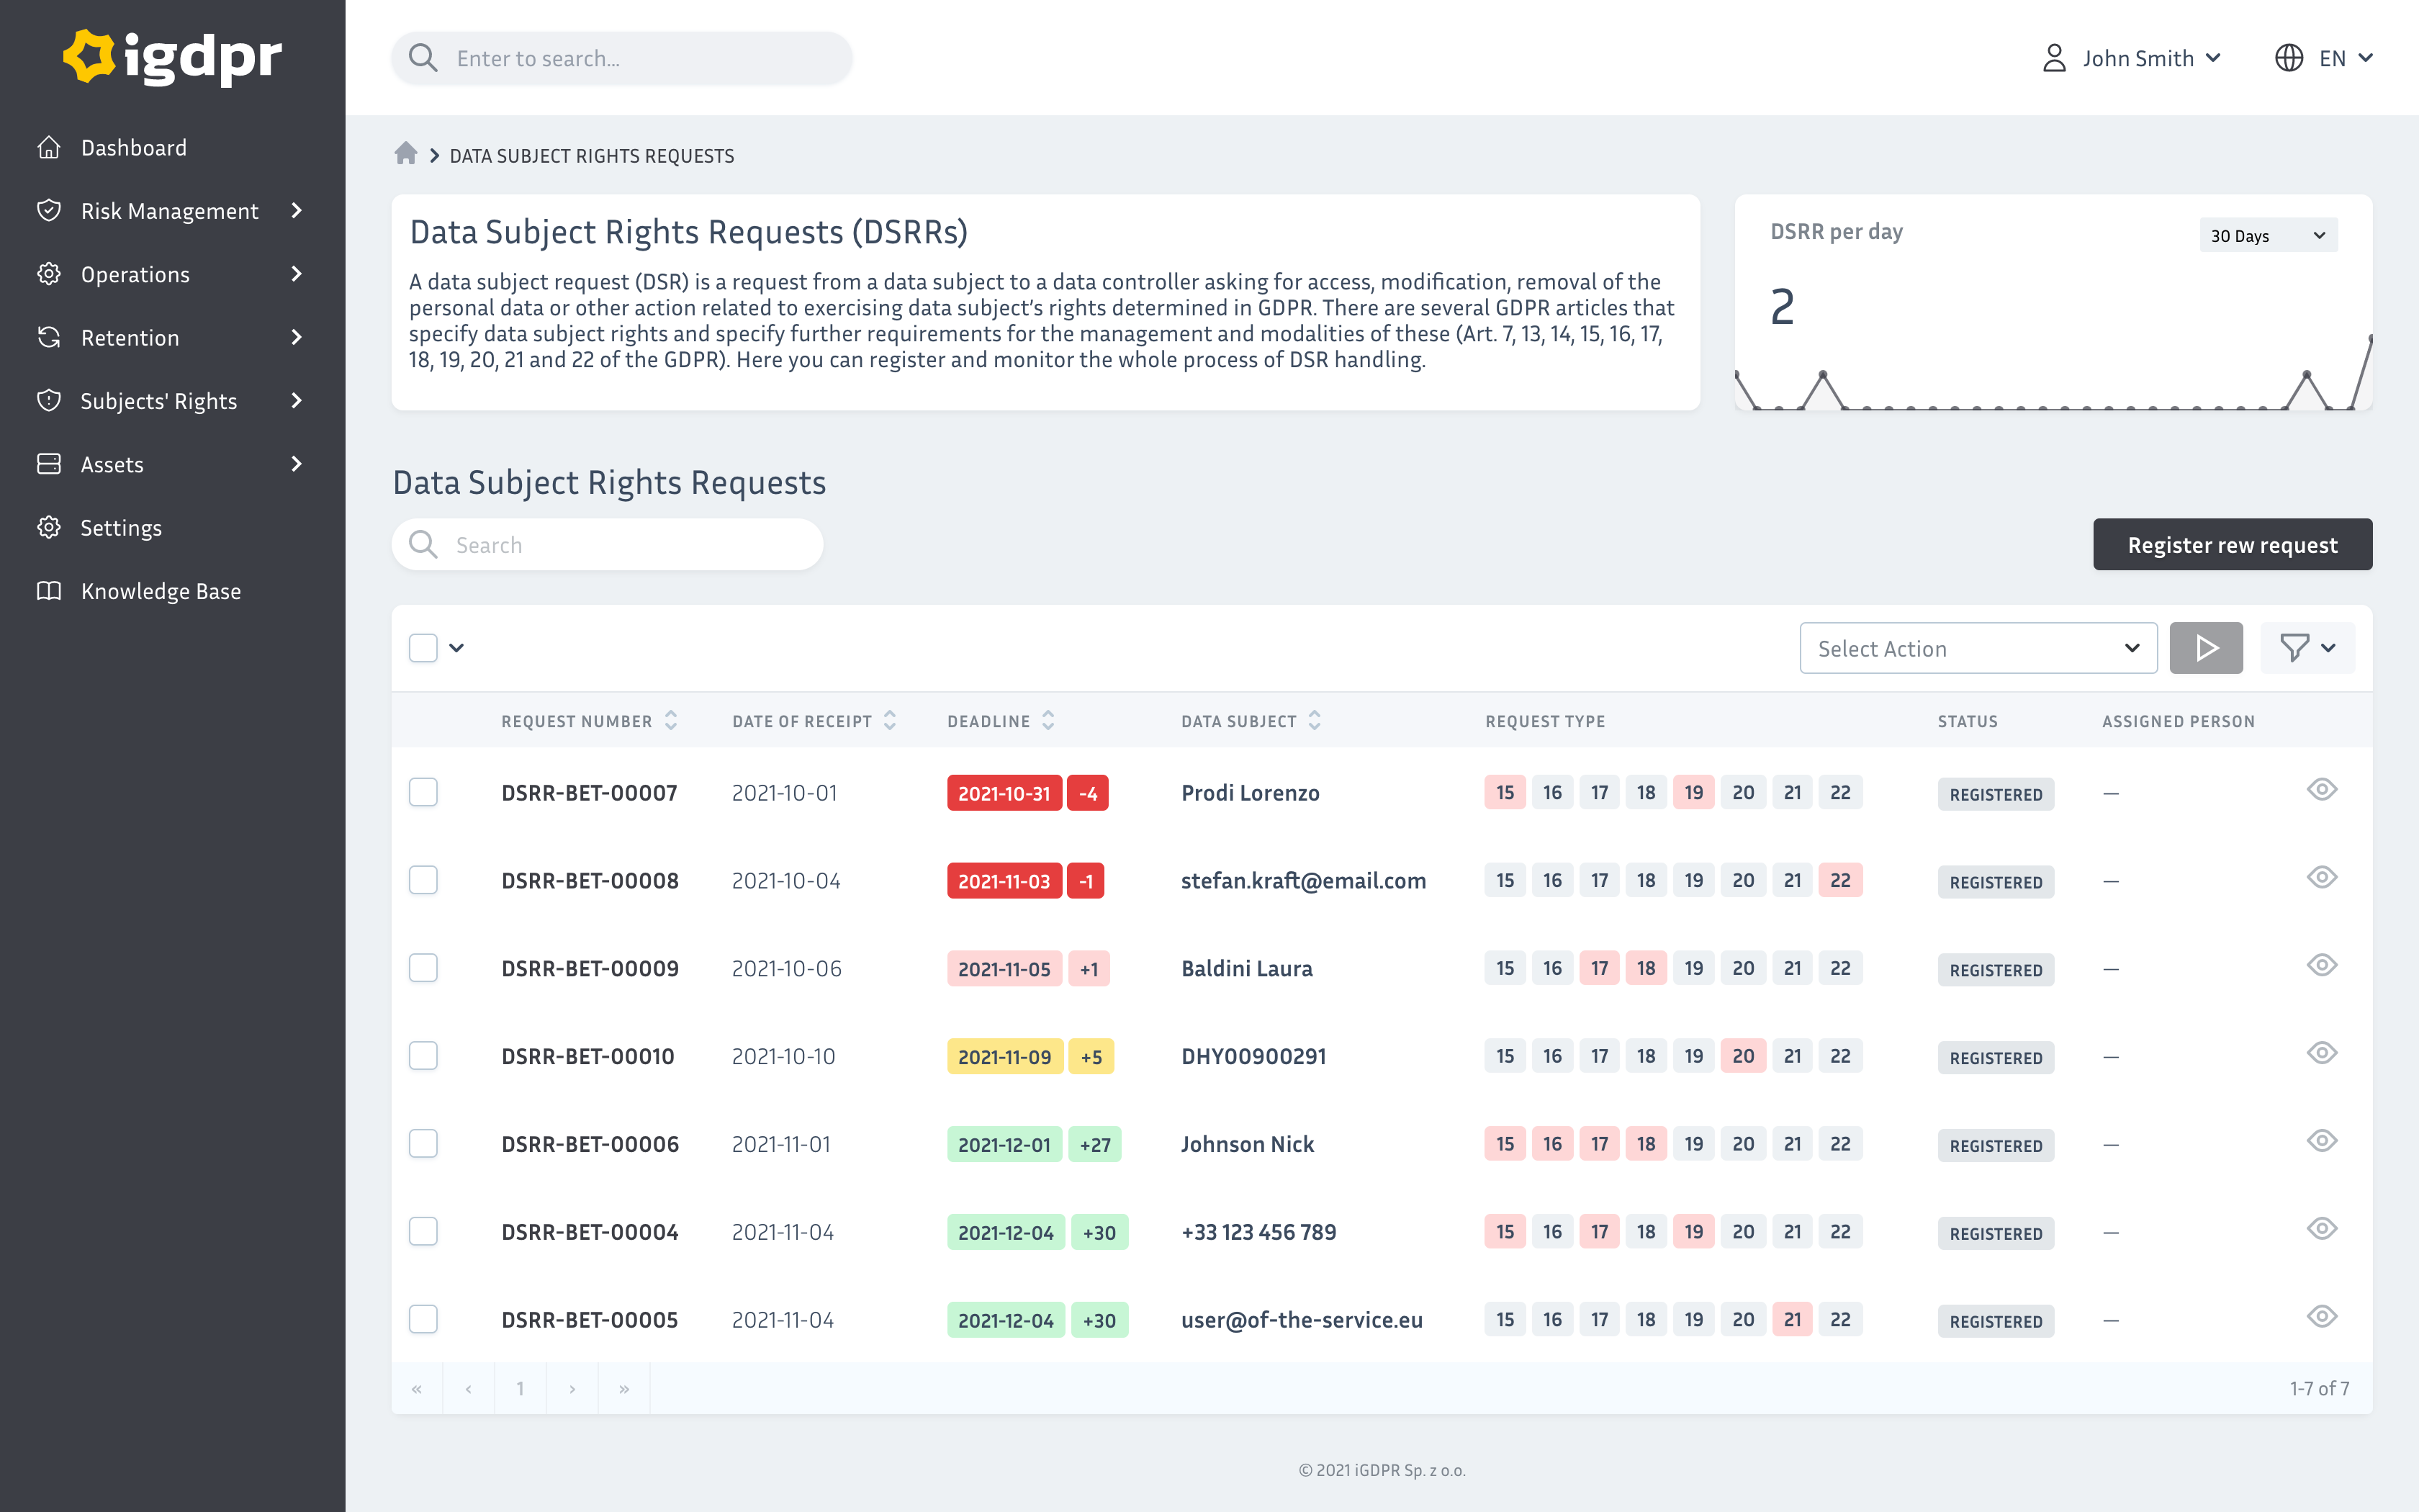2419x1512 pixels.
Task: View details of DSRR-BET-00007 via eye icon
Action: coord(2321,790)
